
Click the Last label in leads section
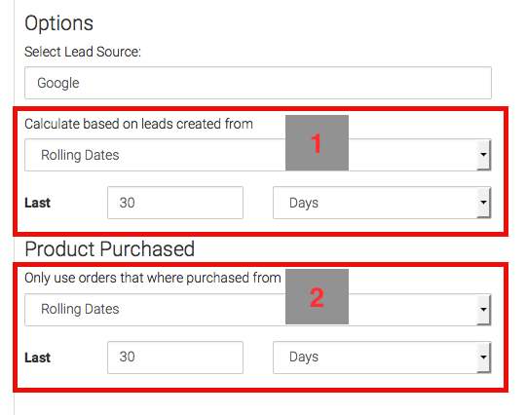38,203
